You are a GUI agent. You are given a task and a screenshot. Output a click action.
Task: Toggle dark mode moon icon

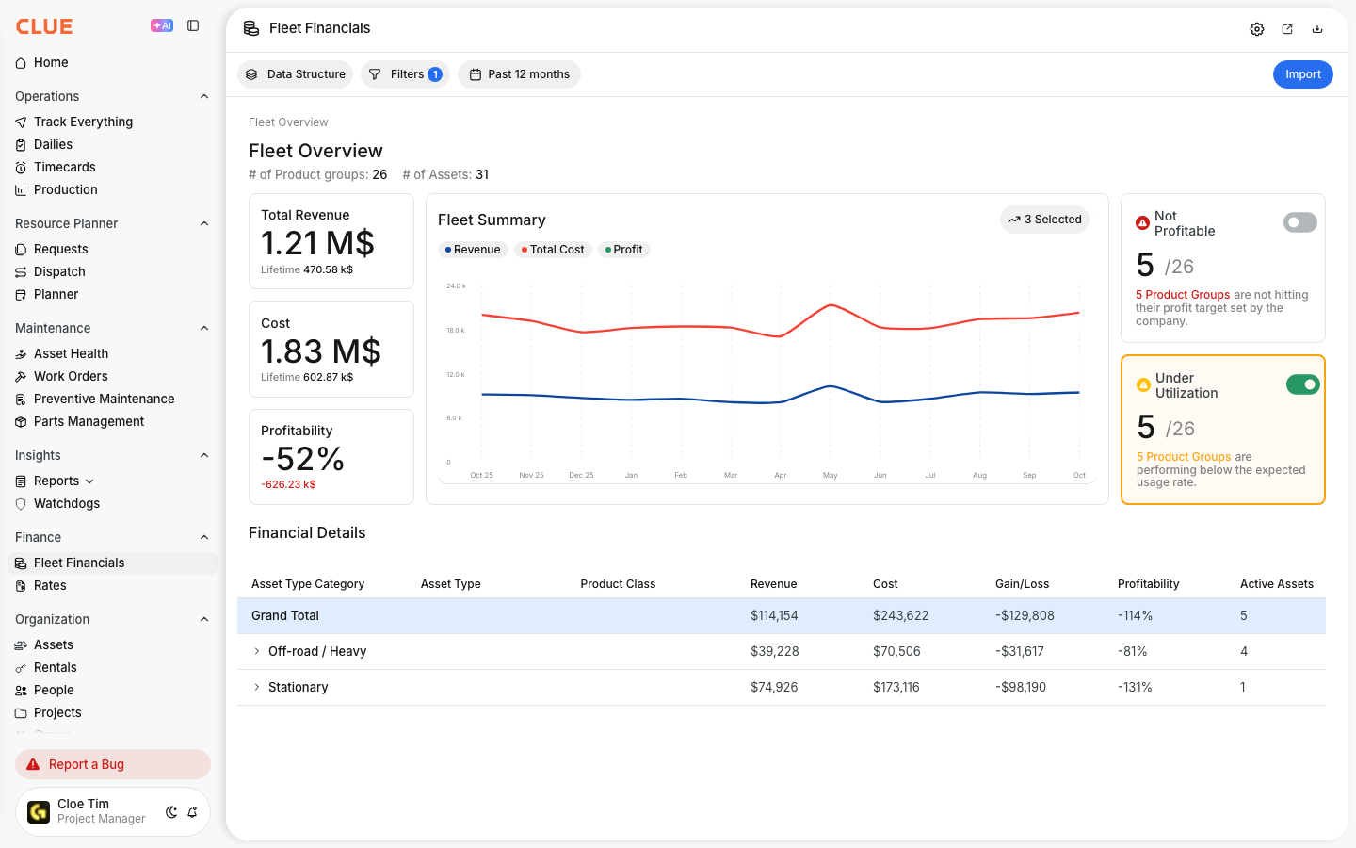coord(171,812)
